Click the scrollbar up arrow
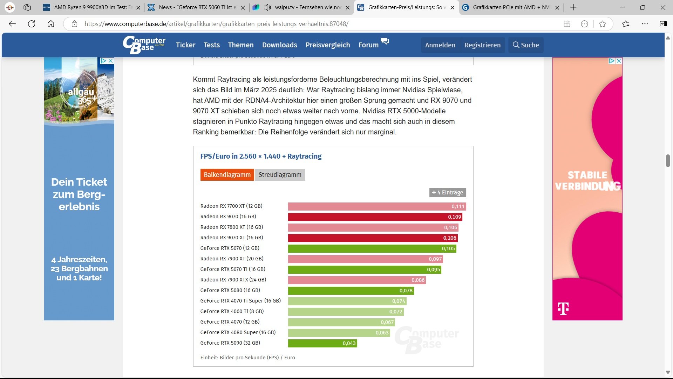The width and height of the screenshot is (673, 379). (x=668, y=38)
